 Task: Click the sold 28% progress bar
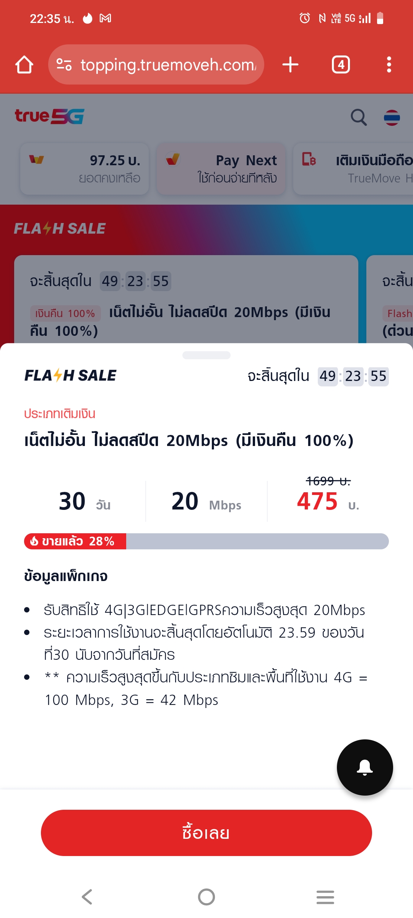click(x=206, y=541)
